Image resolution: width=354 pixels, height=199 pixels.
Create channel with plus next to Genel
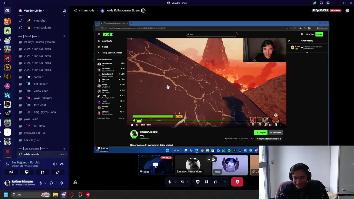[x=64, y=36]
